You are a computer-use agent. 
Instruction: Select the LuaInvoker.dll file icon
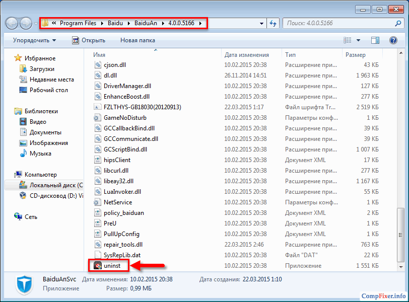tap(98, 192)
